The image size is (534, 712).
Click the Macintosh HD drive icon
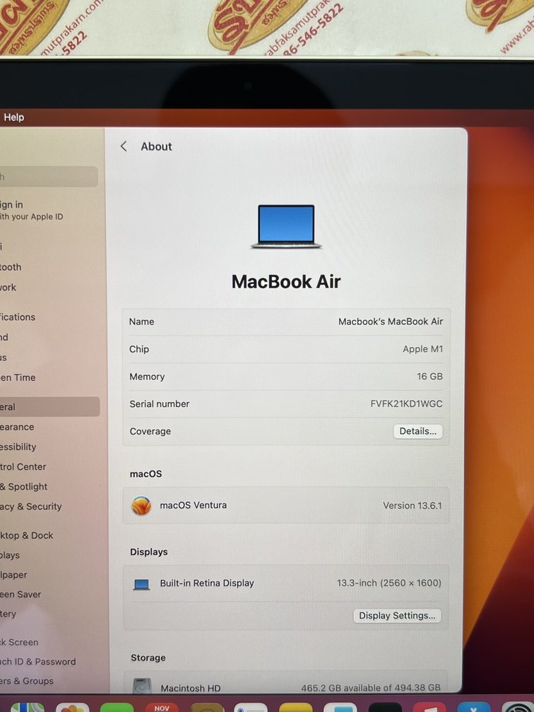point(142,686)
